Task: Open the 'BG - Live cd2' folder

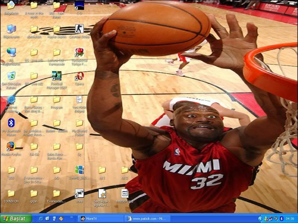Action: [34, 76]
